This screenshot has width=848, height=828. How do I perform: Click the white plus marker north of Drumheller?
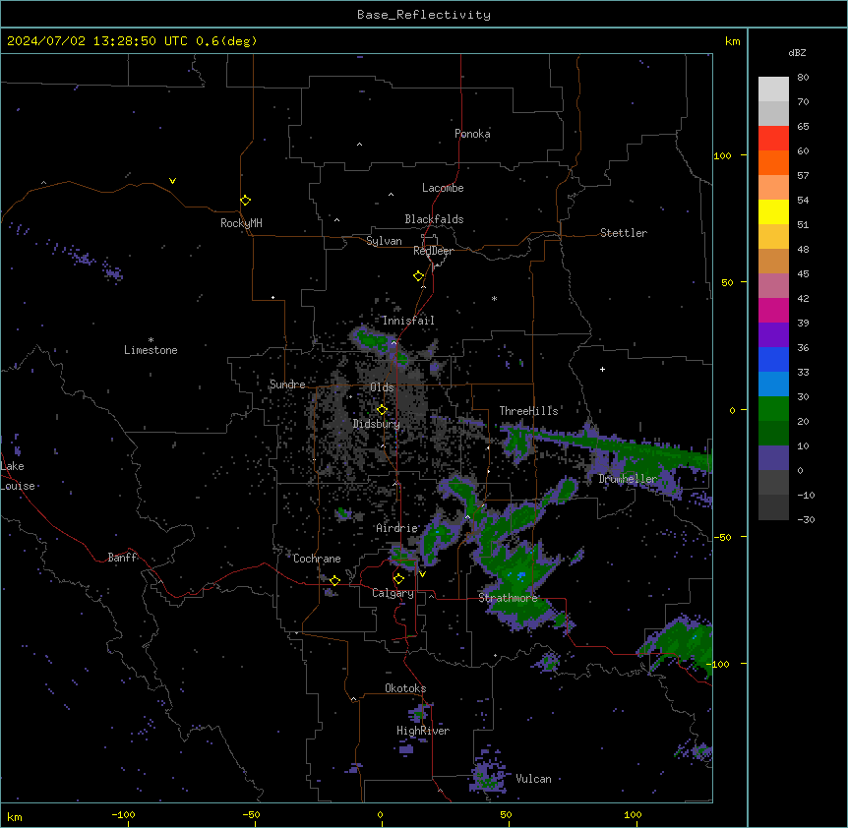[x=602, y=369]
